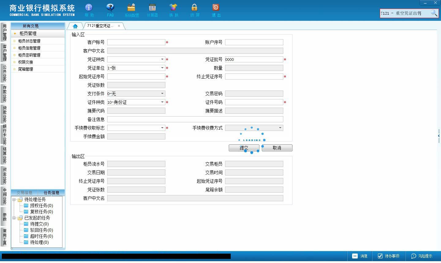The width and height of the screenshot is (441, 263).
Task: Open the 银行卡业务 side tab
Action: click(x=5, y=135)
